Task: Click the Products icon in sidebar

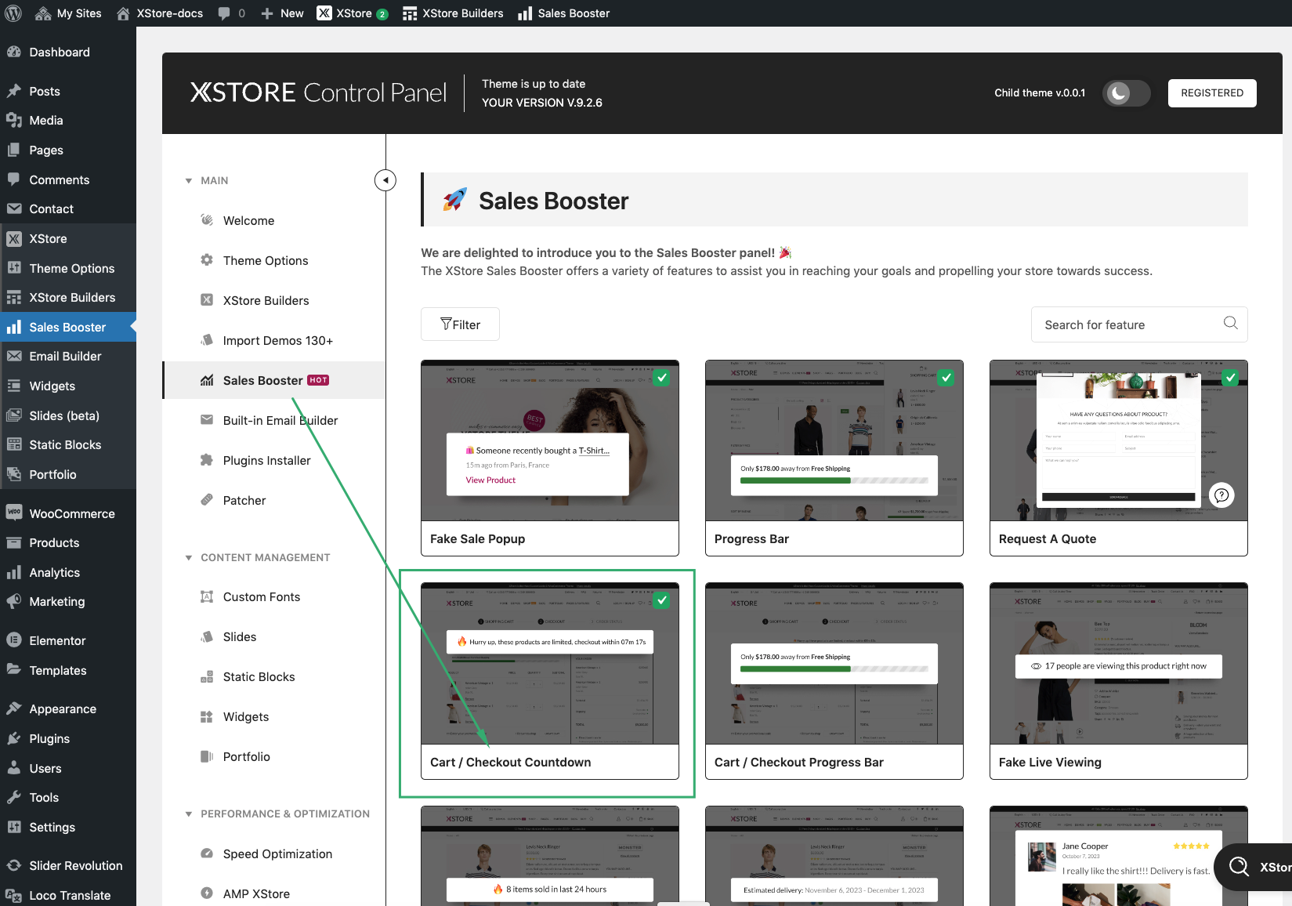Action: click(14, 542)
